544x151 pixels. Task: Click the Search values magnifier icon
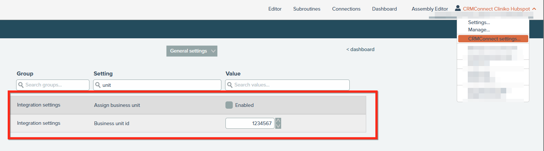point(230,85)
